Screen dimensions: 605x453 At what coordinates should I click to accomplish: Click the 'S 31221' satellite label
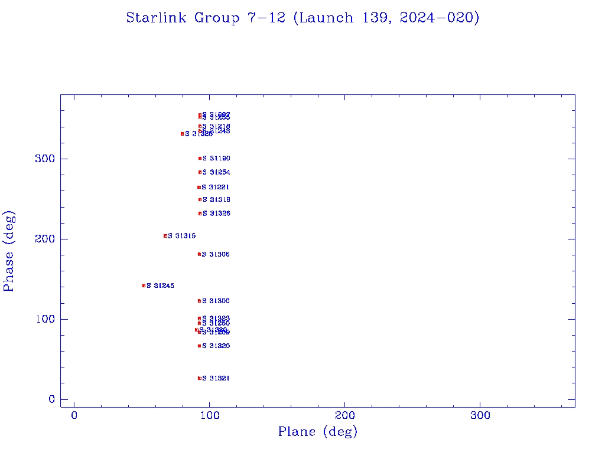[x=215, y=187]
